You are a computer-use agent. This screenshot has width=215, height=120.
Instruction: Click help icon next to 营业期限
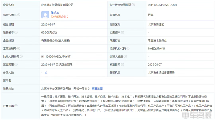(x=16, y=64)
